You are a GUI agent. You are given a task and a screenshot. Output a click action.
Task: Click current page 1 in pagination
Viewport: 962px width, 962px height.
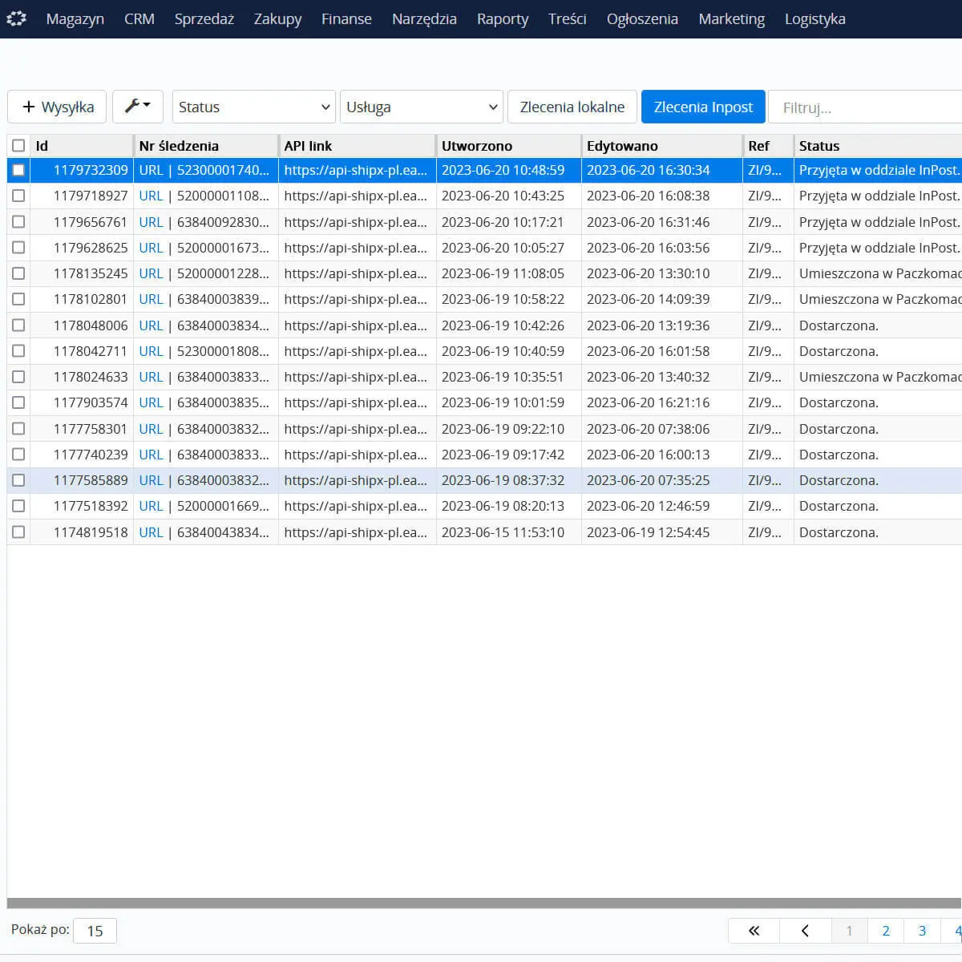[850, 931]
